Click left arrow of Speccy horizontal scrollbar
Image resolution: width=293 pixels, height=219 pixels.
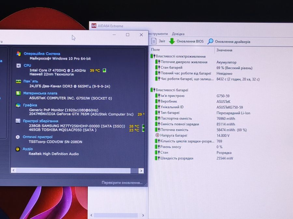[x=13, y=170]
